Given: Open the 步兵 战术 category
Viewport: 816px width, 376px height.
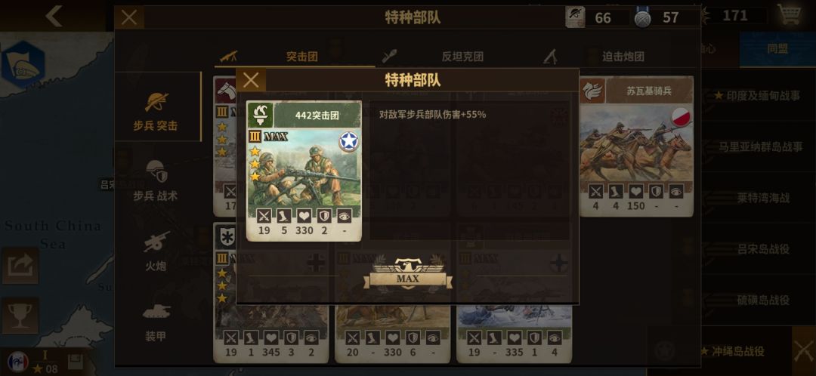Looking at the screenshot, I should click(156, 180).
